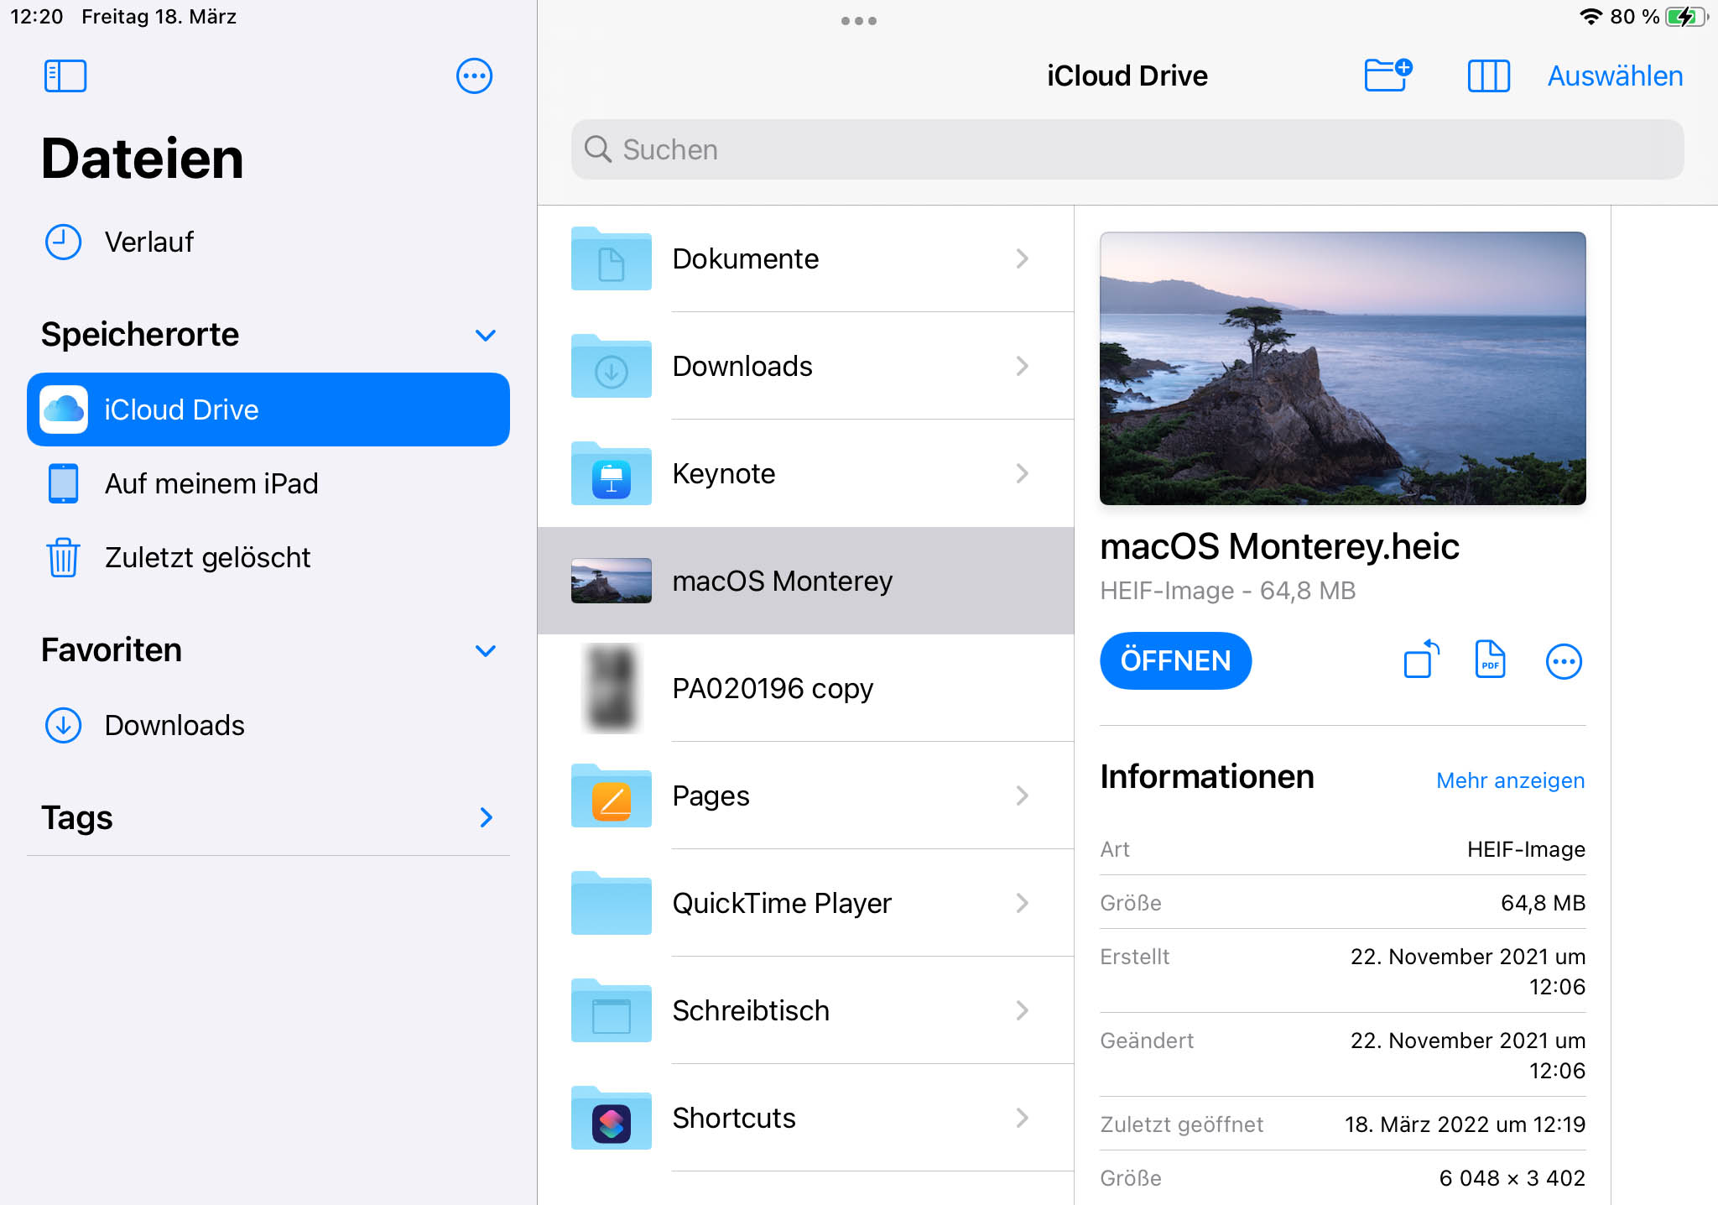Tap the Shortcuts folder name
1718x1205 pixels.
coord(734,1118)
